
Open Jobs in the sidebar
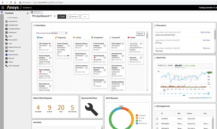point(10,44)
